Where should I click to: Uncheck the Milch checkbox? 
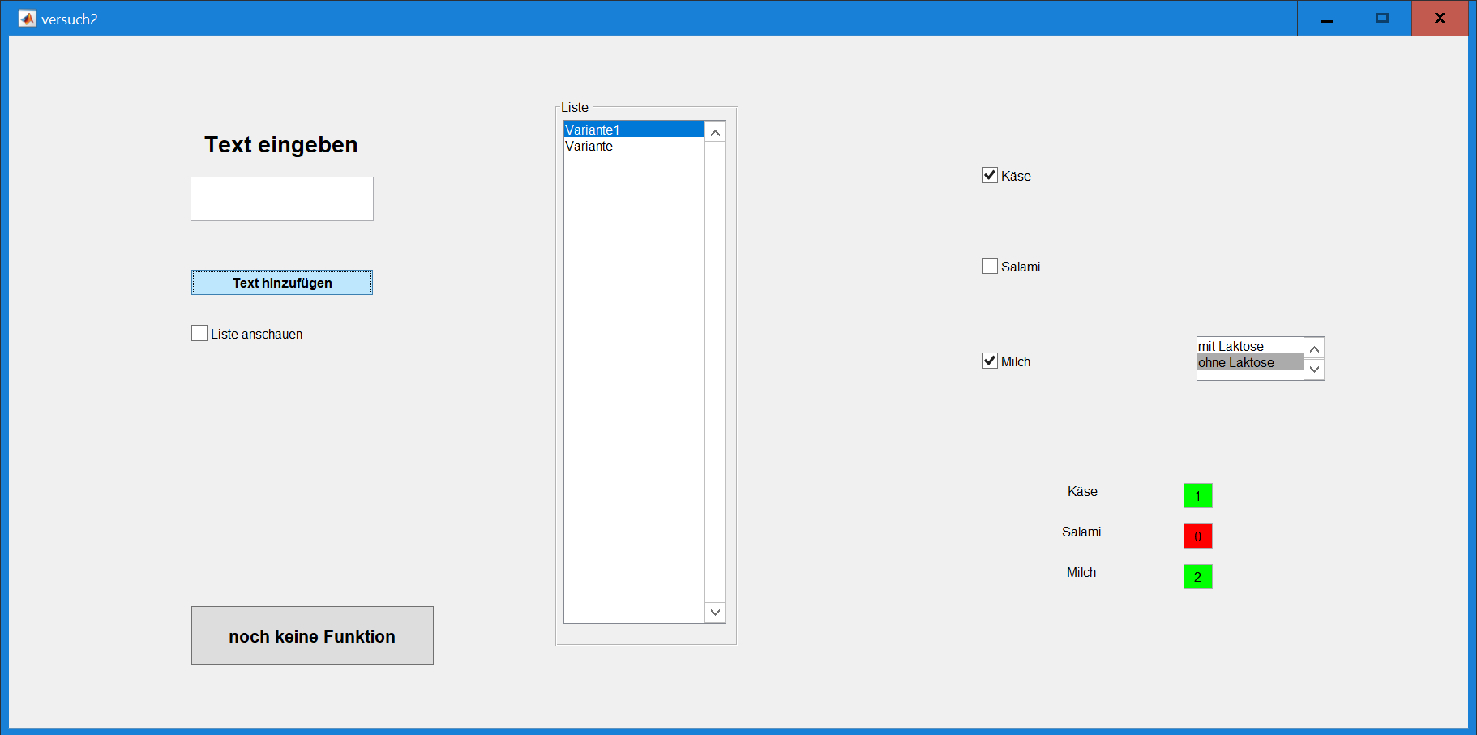(x=990, y=361)
